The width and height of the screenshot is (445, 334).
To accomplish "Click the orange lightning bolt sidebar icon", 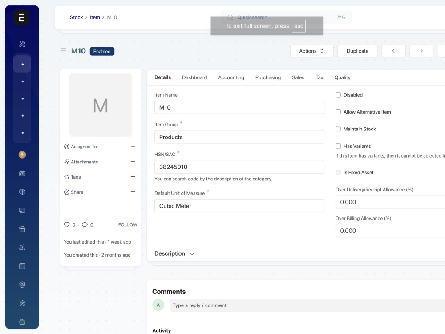I will pos(22,155).
